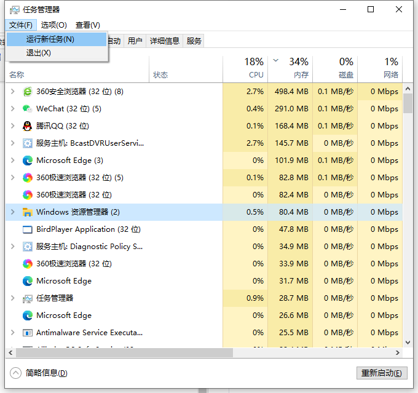Click the vertical scrollbar down arrow

point(408,341)
